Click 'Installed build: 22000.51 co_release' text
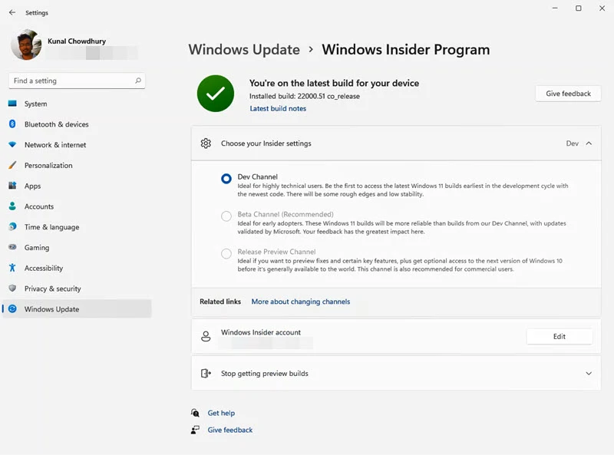Image resolution: width=614 pixels, height=455 pixels. (x=304, y=96)
